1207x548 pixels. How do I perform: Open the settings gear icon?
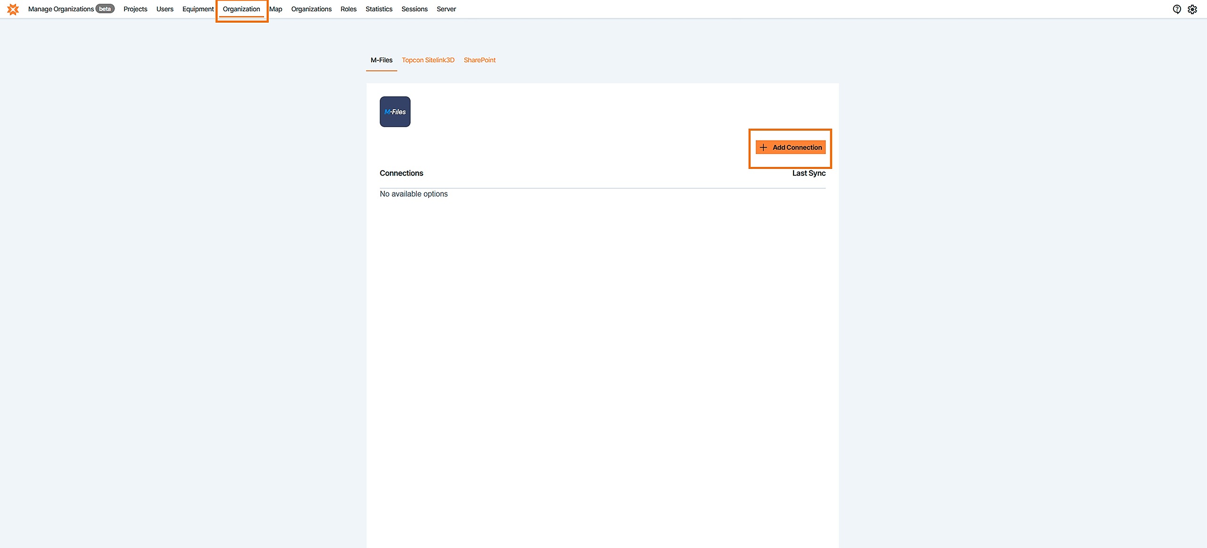(x=1192, y=9)
